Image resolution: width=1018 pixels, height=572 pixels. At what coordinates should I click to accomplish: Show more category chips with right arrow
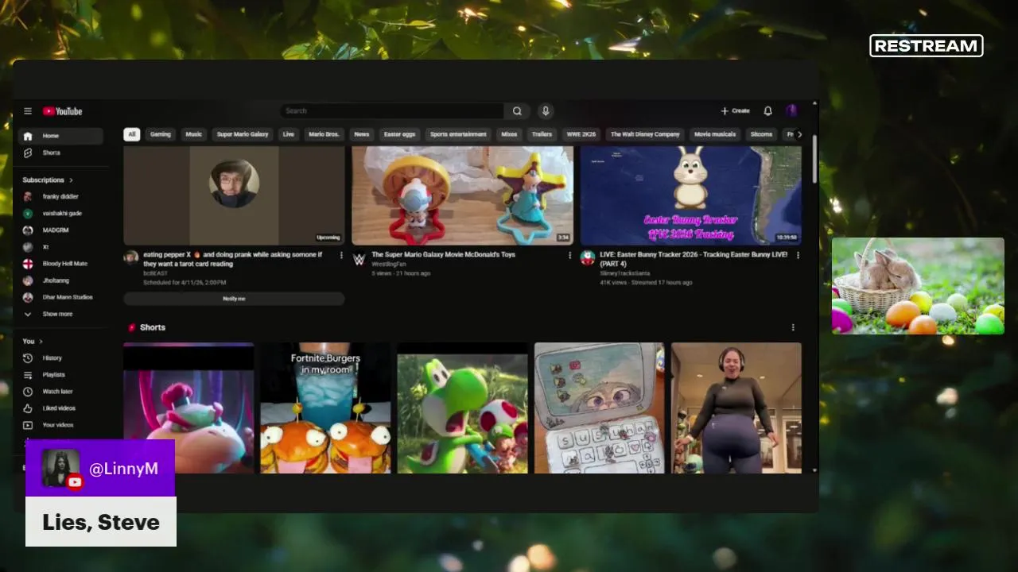point(799,134)
